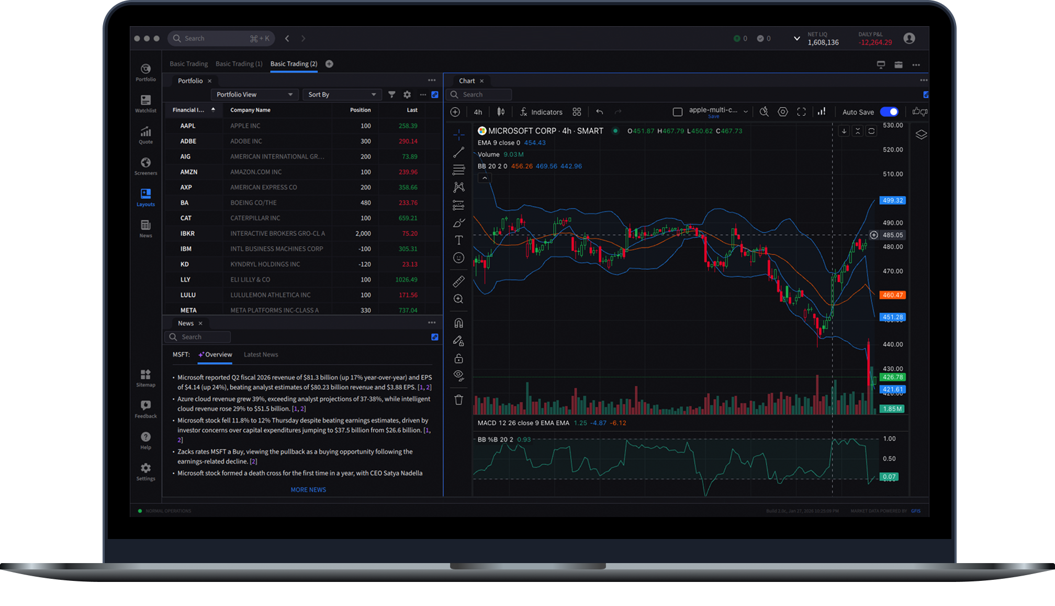Toggle the chart layout checkbox beside apple-multi-c
Image resolution: width=1055 pixels, height=606 pixels.
678,112
